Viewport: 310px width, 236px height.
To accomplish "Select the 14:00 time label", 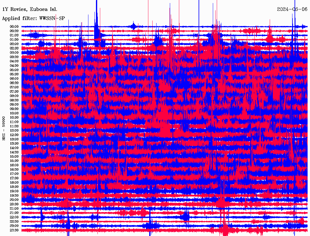I will (14, 148).
